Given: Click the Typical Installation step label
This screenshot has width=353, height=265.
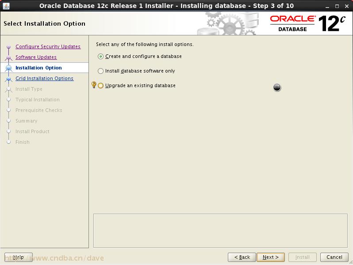Looking at the screenshot, I should pos(38,100).
